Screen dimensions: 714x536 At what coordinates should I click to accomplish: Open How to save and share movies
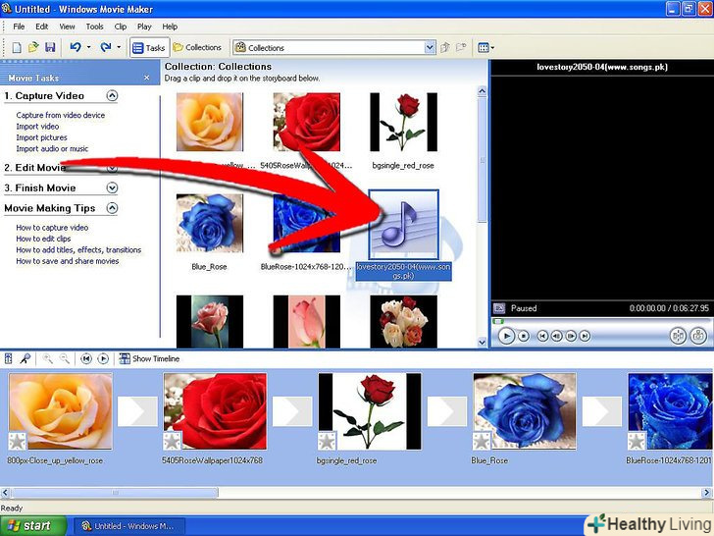(x=68, y=261)
